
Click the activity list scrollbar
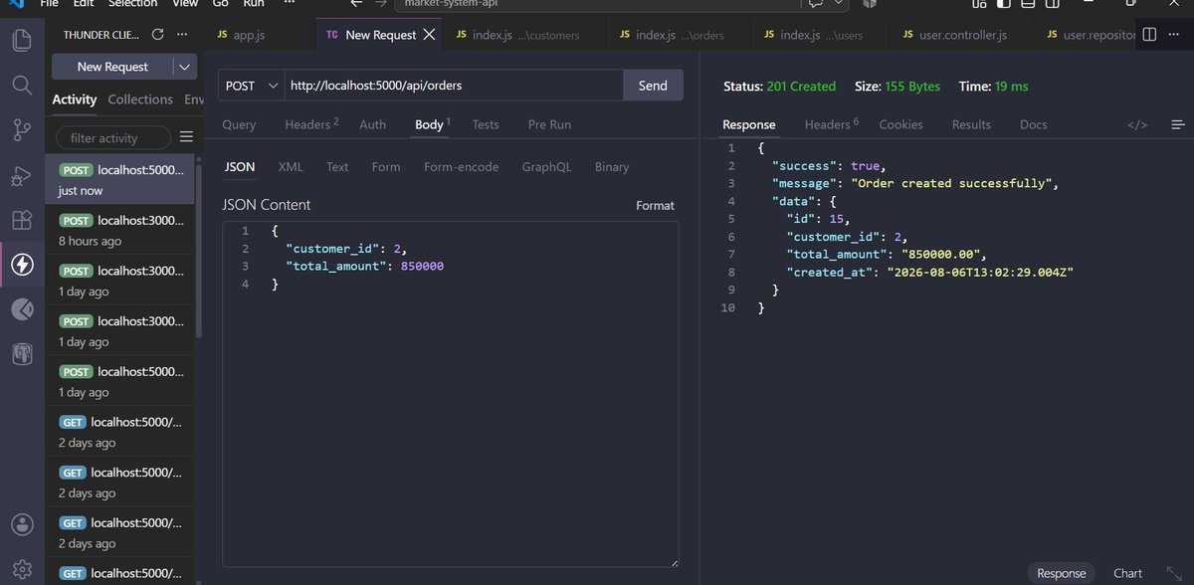[198, 253]
